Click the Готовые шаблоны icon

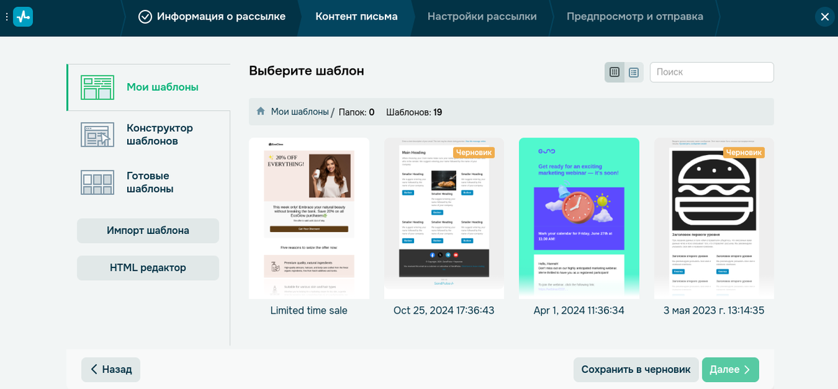pyautogui.click(x=97, y=182)
